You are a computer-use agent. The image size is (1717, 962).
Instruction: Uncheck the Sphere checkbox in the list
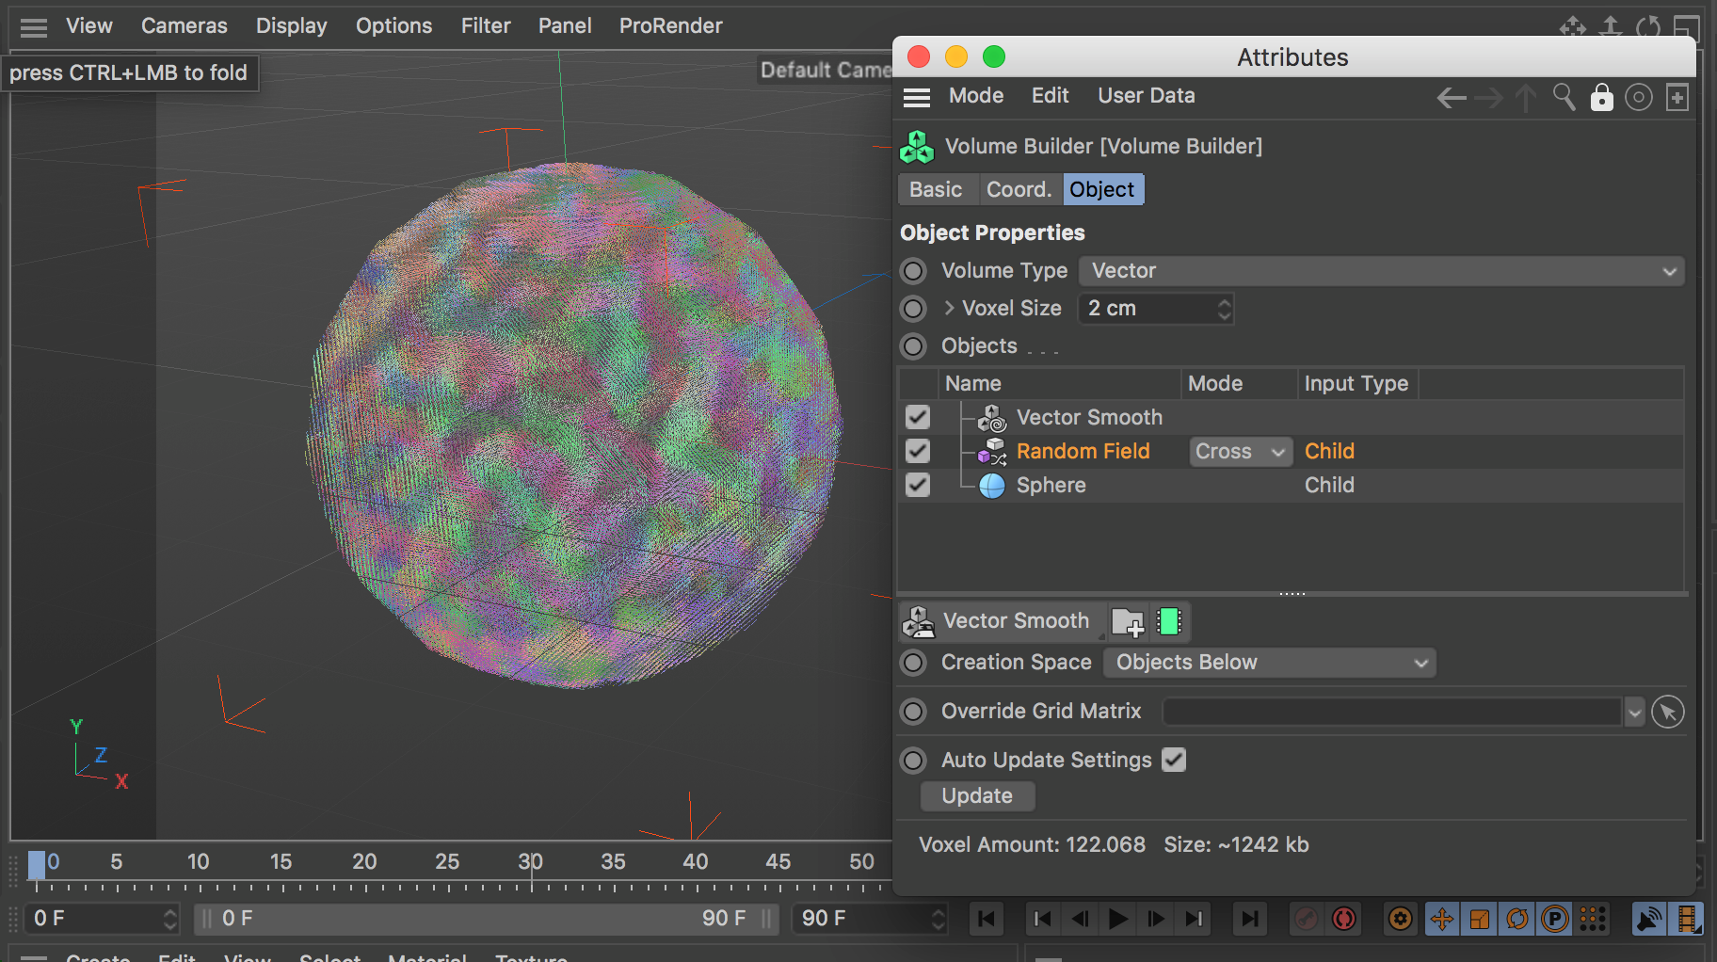[918, 485]
